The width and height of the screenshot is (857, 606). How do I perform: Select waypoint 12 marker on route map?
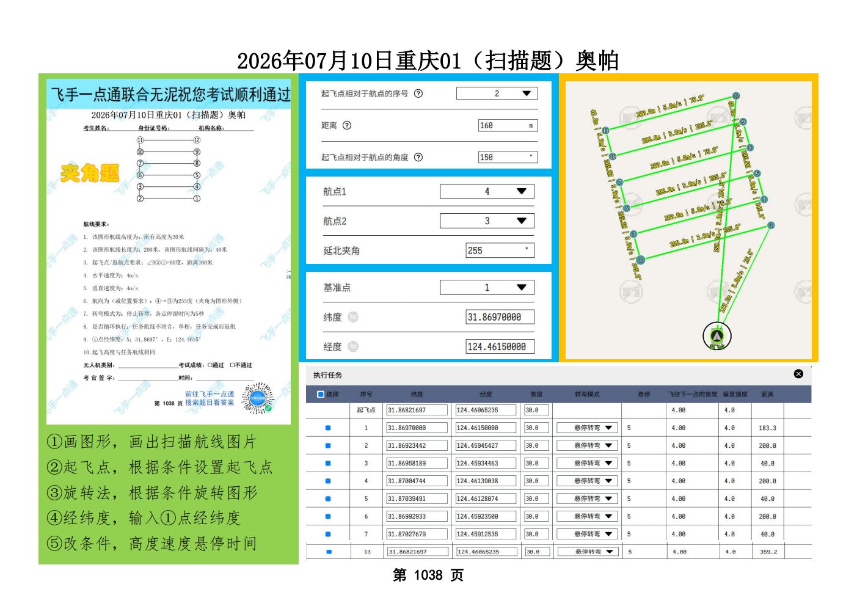point(736,96)
